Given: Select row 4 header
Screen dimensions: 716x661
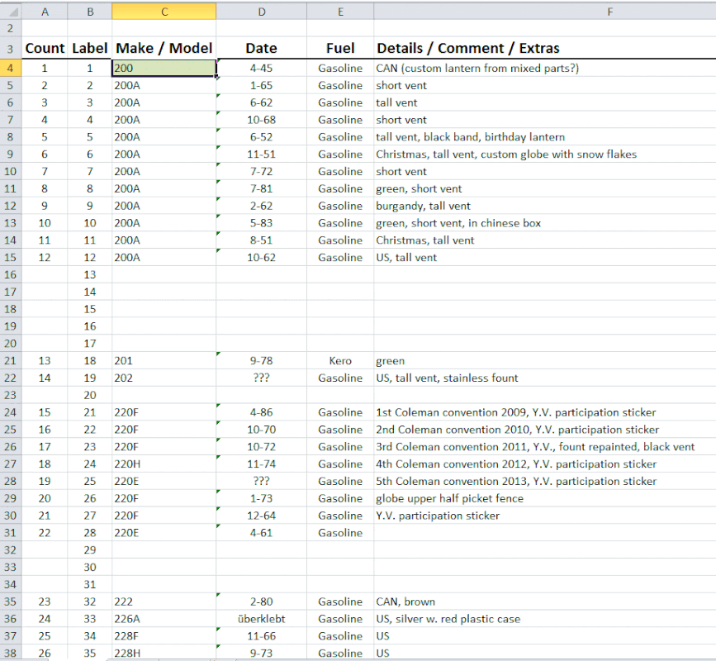Looking at the screenshot, I should (11, 69).
